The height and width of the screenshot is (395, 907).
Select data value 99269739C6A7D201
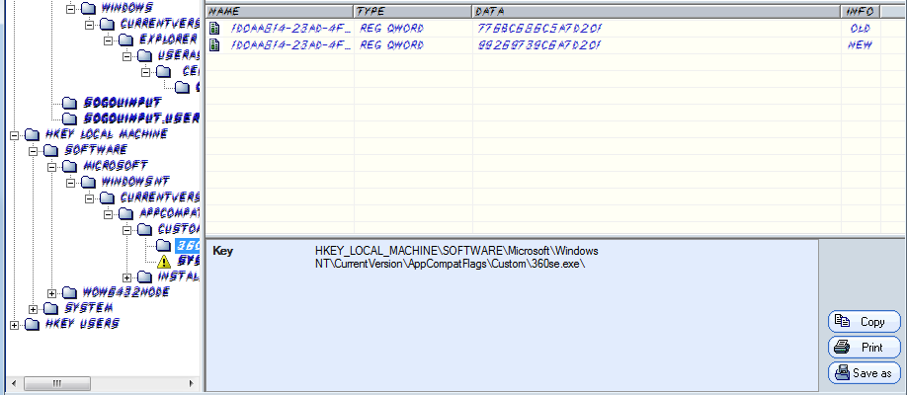pos(538,44)
